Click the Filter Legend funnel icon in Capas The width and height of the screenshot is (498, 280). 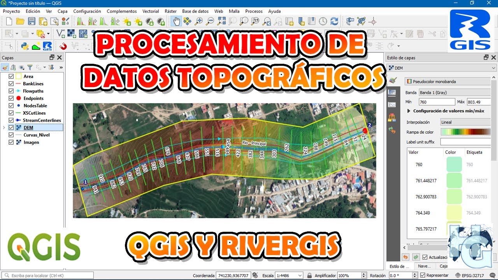tap(30, 67)
